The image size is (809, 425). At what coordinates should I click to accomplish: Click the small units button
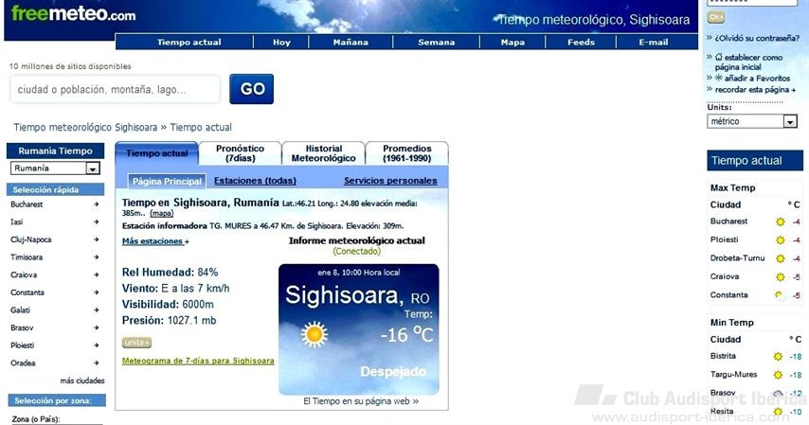(136, 342)
